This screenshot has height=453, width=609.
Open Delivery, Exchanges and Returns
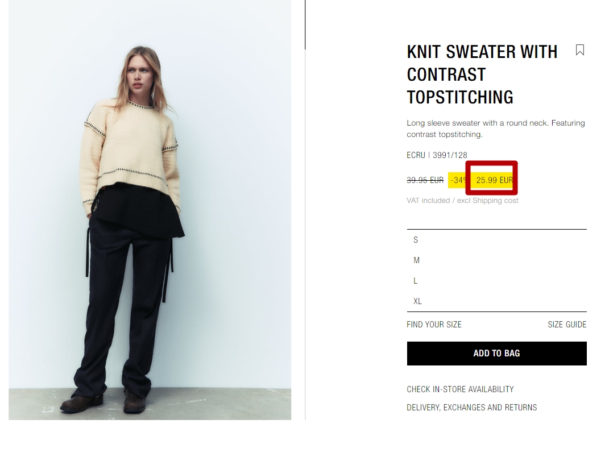(x=471, y=408)
